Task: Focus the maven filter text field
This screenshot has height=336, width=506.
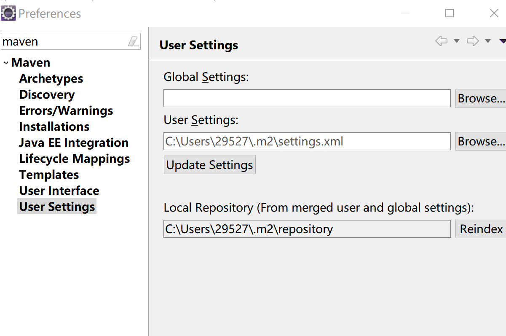Action: [64, 41]
